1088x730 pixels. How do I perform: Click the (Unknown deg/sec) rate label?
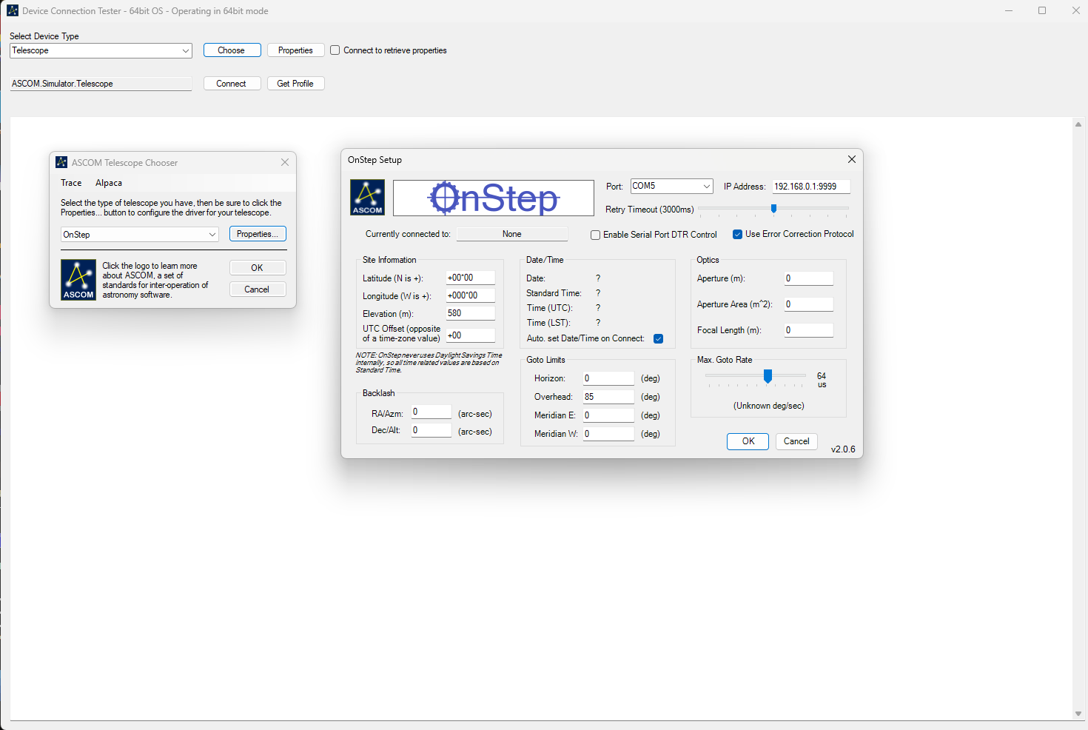click(769, 406)
